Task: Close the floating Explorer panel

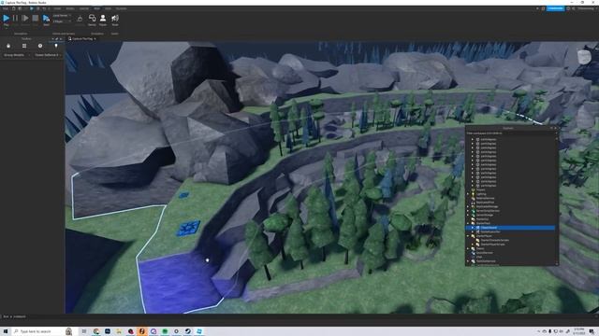Action: click(556, 128)
